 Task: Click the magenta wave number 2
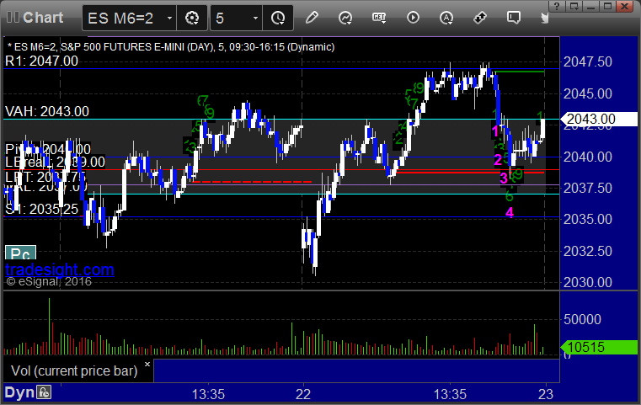click(x=498, y=160)
